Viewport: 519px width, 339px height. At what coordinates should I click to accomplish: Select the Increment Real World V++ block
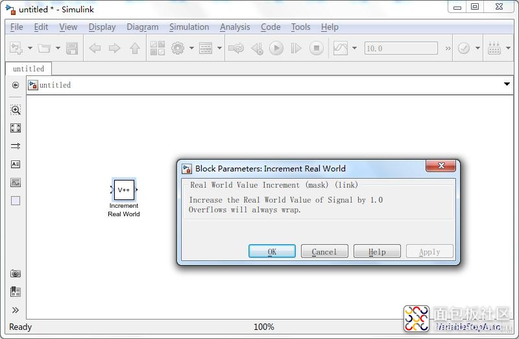[x=124, y=190]
